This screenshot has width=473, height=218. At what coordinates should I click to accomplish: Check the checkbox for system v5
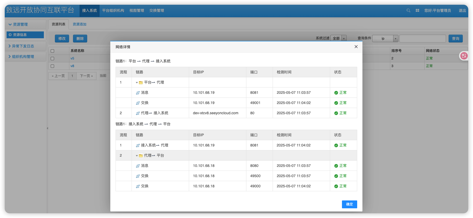(52, 58)
